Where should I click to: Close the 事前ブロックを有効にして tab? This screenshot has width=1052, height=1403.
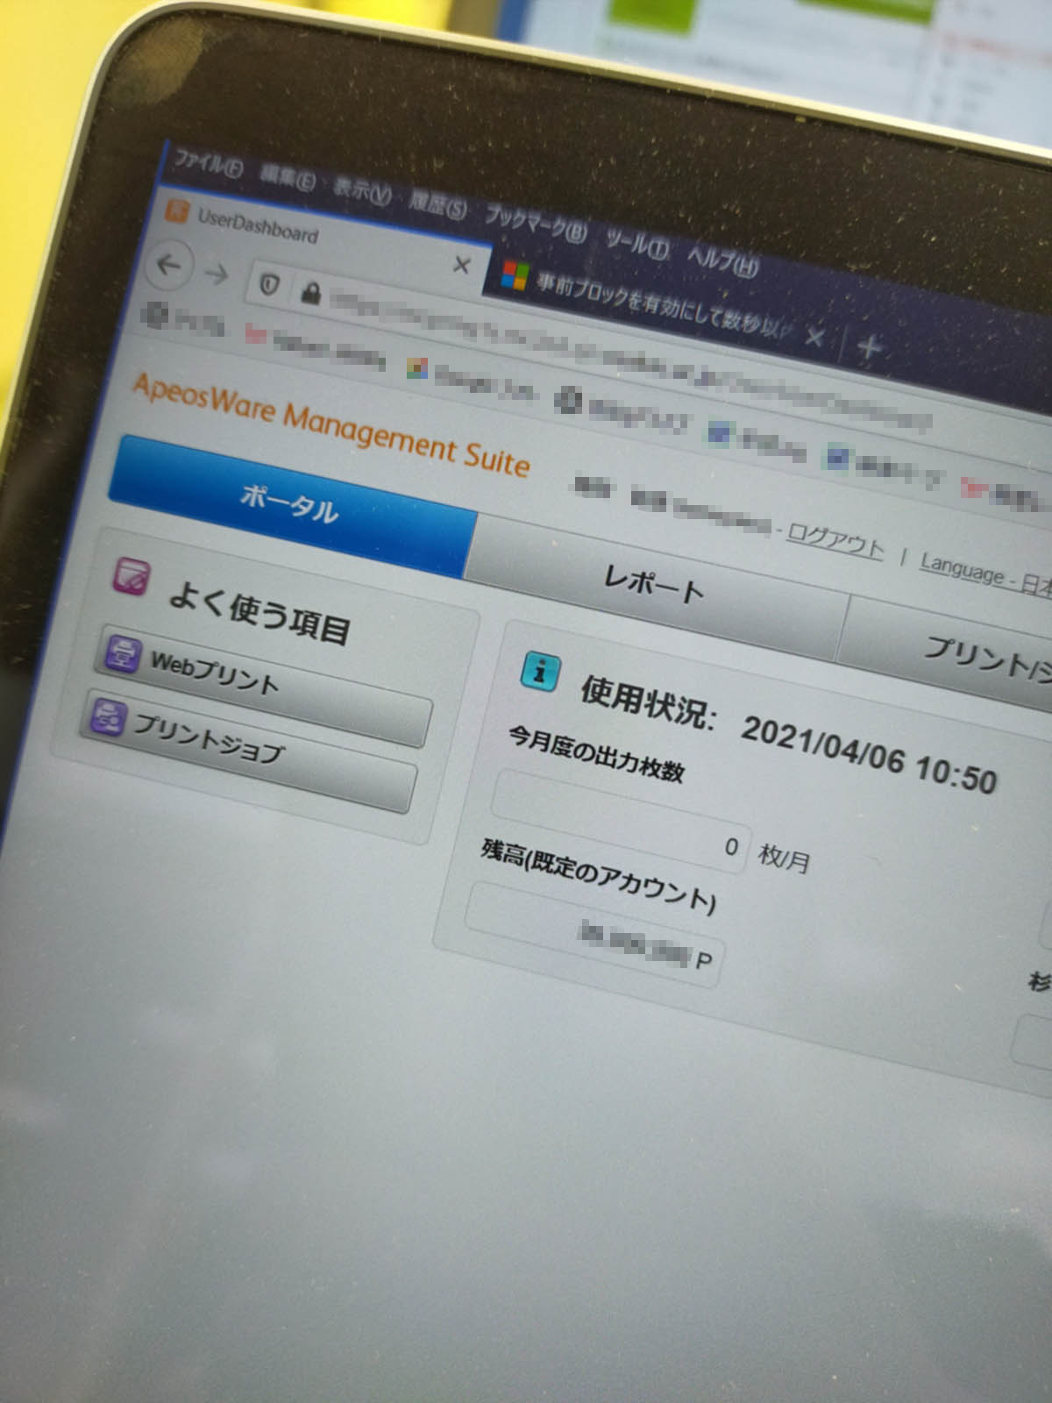[814, 337]
